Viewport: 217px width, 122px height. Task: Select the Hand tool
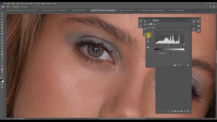[x=2, y=69]
